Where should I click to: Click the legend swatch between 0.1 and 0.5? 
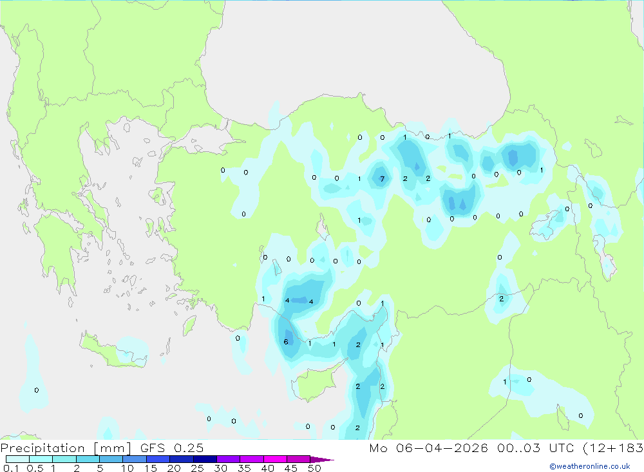click(x=17, y=459)
